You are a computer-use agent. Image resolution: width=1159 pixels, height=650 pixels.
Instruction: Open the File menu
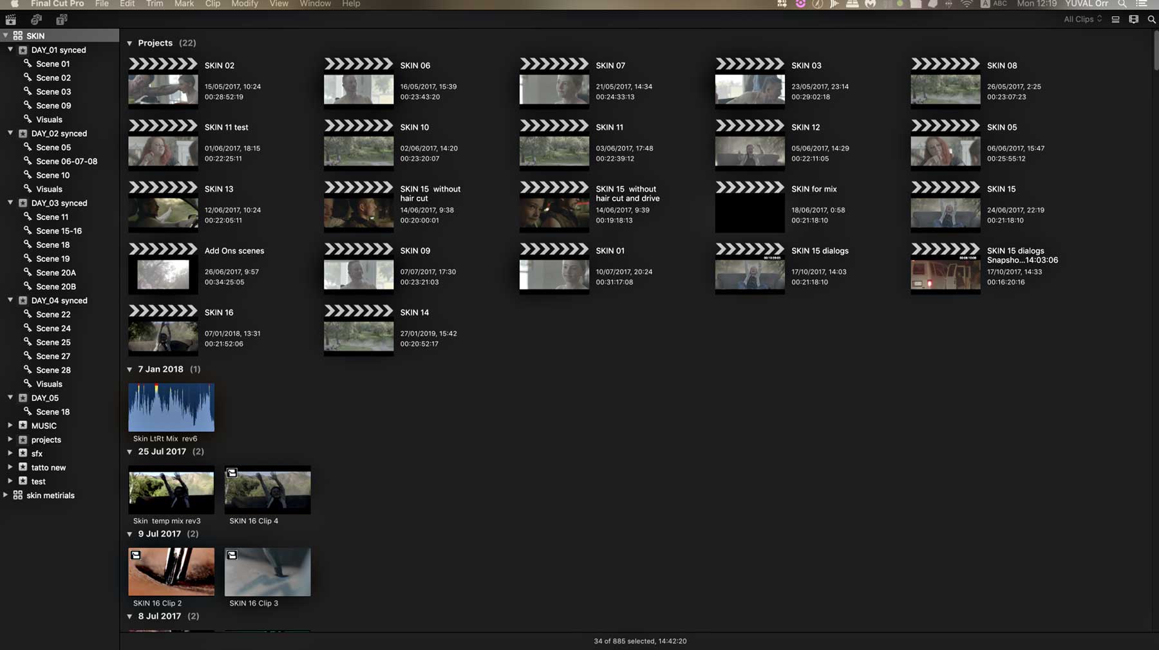(102, 4)
